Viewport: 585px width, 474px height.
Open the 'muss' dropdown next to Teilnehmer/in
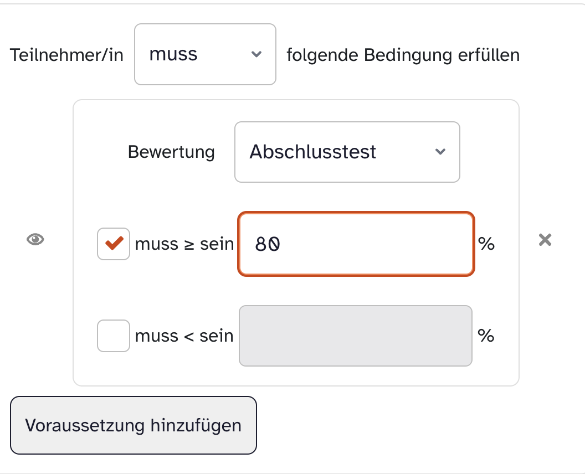pos(205,54)
